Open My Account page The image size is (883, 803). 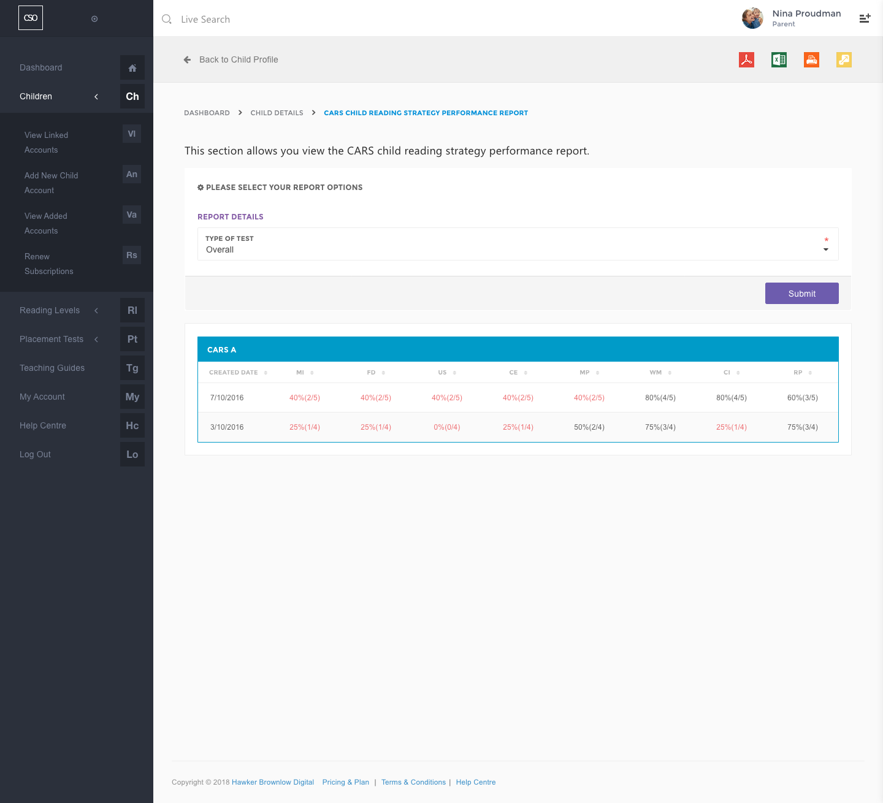point(42,397)
